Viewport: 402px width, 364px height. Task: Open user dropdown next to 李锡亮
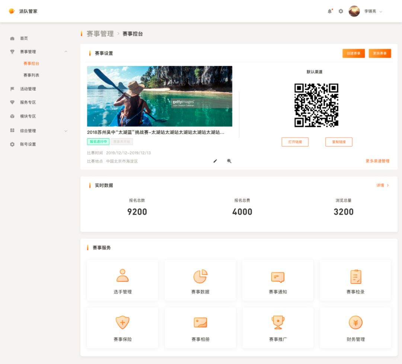pyautogui.click(x=381, y=12)
